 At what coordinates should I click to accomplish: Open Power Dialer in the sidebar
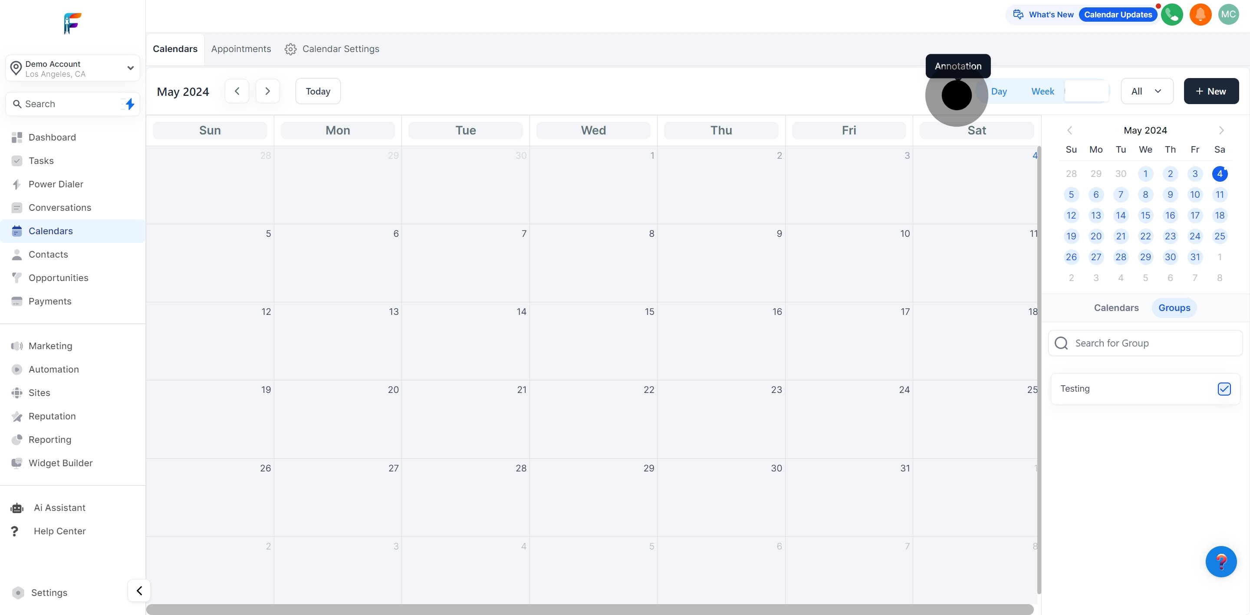[x=56, y=184]
